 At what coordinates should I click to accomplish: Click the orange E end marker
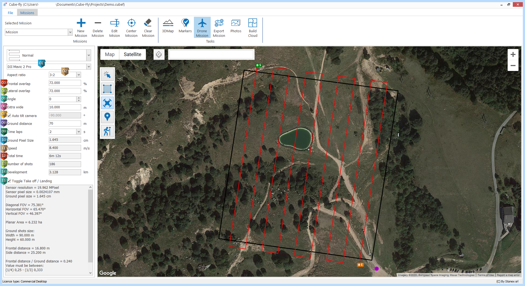[360, 265]
